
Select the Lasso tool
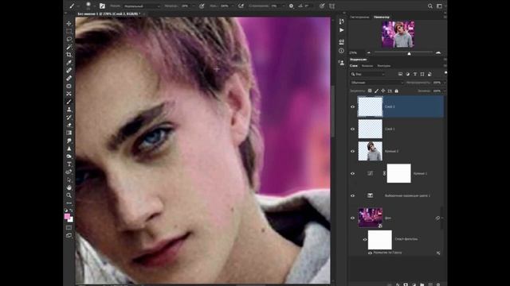[69, 39]
